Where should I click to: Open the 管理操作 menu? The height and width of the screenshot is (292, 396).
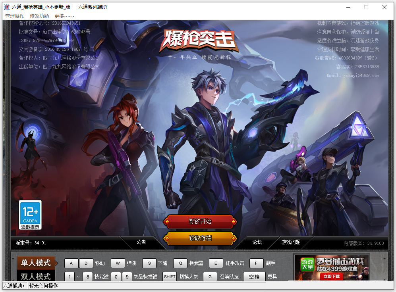tap(15, 16)
